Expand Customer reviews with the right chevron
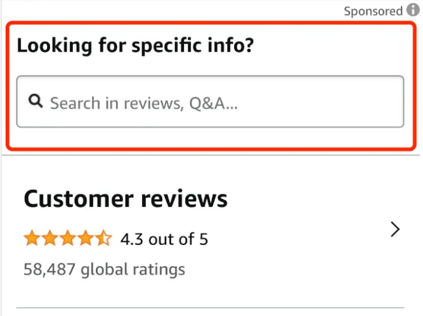 [395, 229]
